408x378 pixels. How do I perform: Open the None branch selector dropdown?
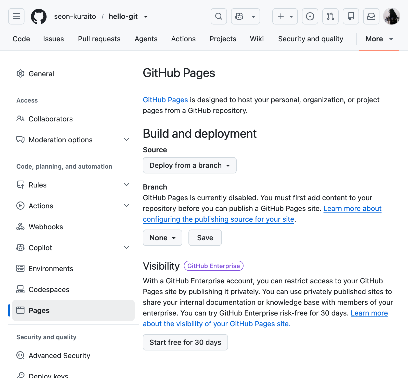(x=162, y=238)
